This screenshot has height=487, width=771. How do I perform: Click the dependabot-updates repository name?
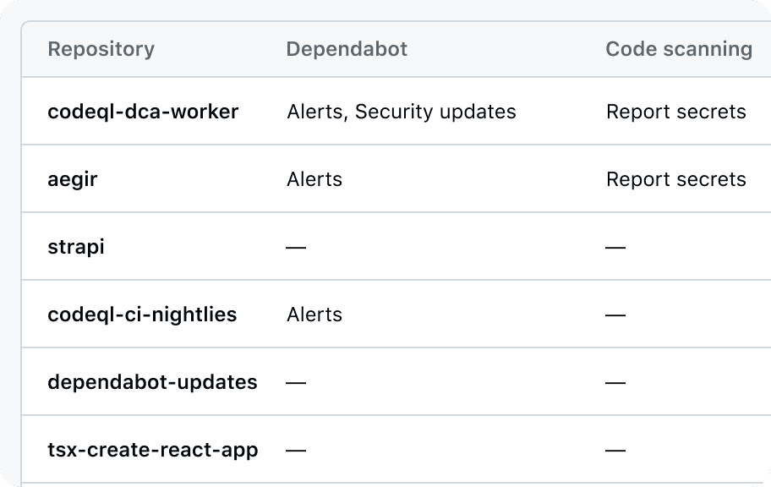point(152,382)
